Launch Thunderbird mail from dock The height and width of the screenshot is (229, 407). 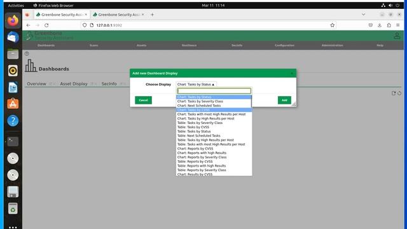tap(13, 37)
